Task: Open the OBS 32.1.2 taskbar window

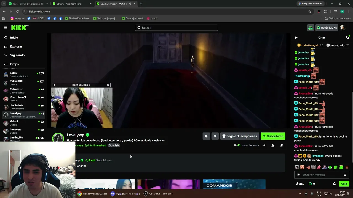Action: (159, 194)
